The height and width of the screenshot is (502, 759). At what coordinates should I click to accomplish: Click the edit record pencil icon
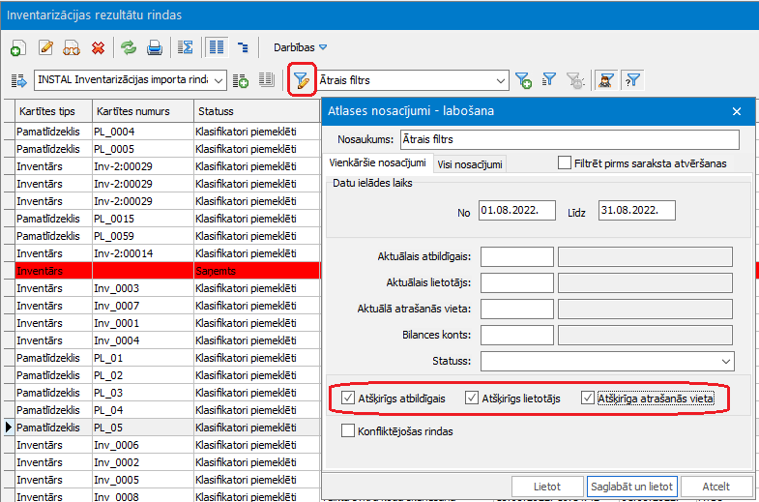click(44, 46)
